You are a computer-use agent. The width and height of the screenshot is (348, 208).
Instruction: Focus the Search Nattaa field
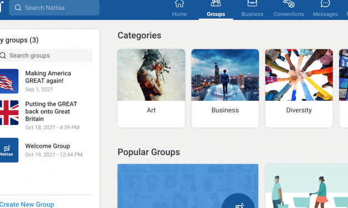pos(54,8)
